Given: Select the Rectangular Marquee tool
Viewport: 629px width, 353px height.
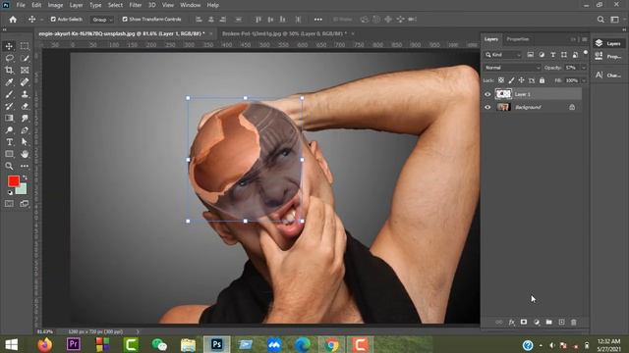Looking at the screenshot, I should (x=25, y=46).
